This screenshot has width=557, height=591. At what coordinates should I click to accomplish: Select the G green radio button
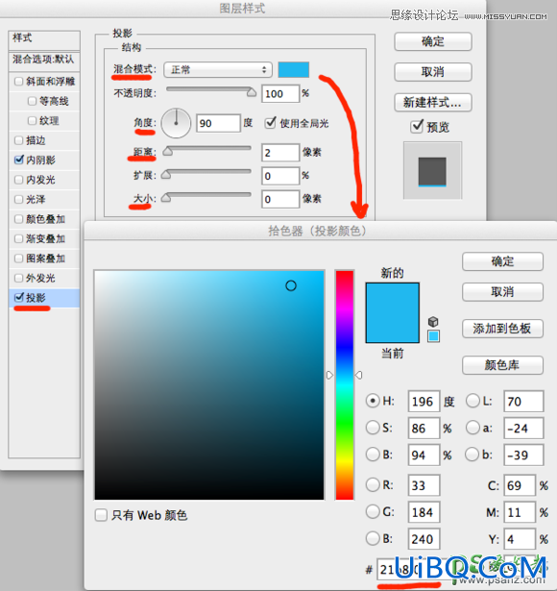373,511
